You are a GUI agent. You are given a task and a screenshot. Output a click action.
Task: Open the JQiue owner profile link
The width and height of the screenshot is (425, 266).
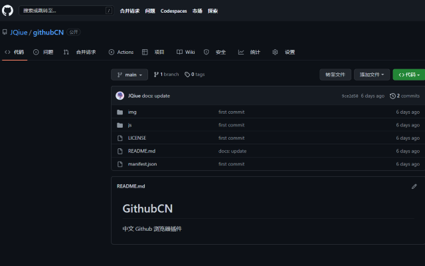19,33
